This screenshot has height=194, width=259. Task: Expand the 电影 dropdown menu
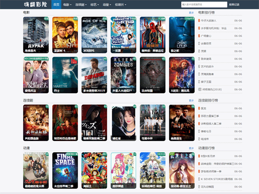[66, 4]
